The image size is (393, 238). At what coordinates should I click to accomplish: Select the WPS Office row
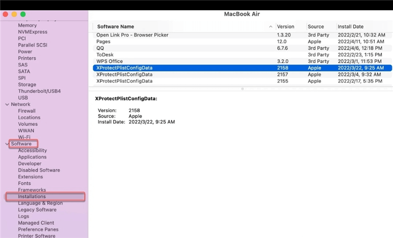coord(242,61)
